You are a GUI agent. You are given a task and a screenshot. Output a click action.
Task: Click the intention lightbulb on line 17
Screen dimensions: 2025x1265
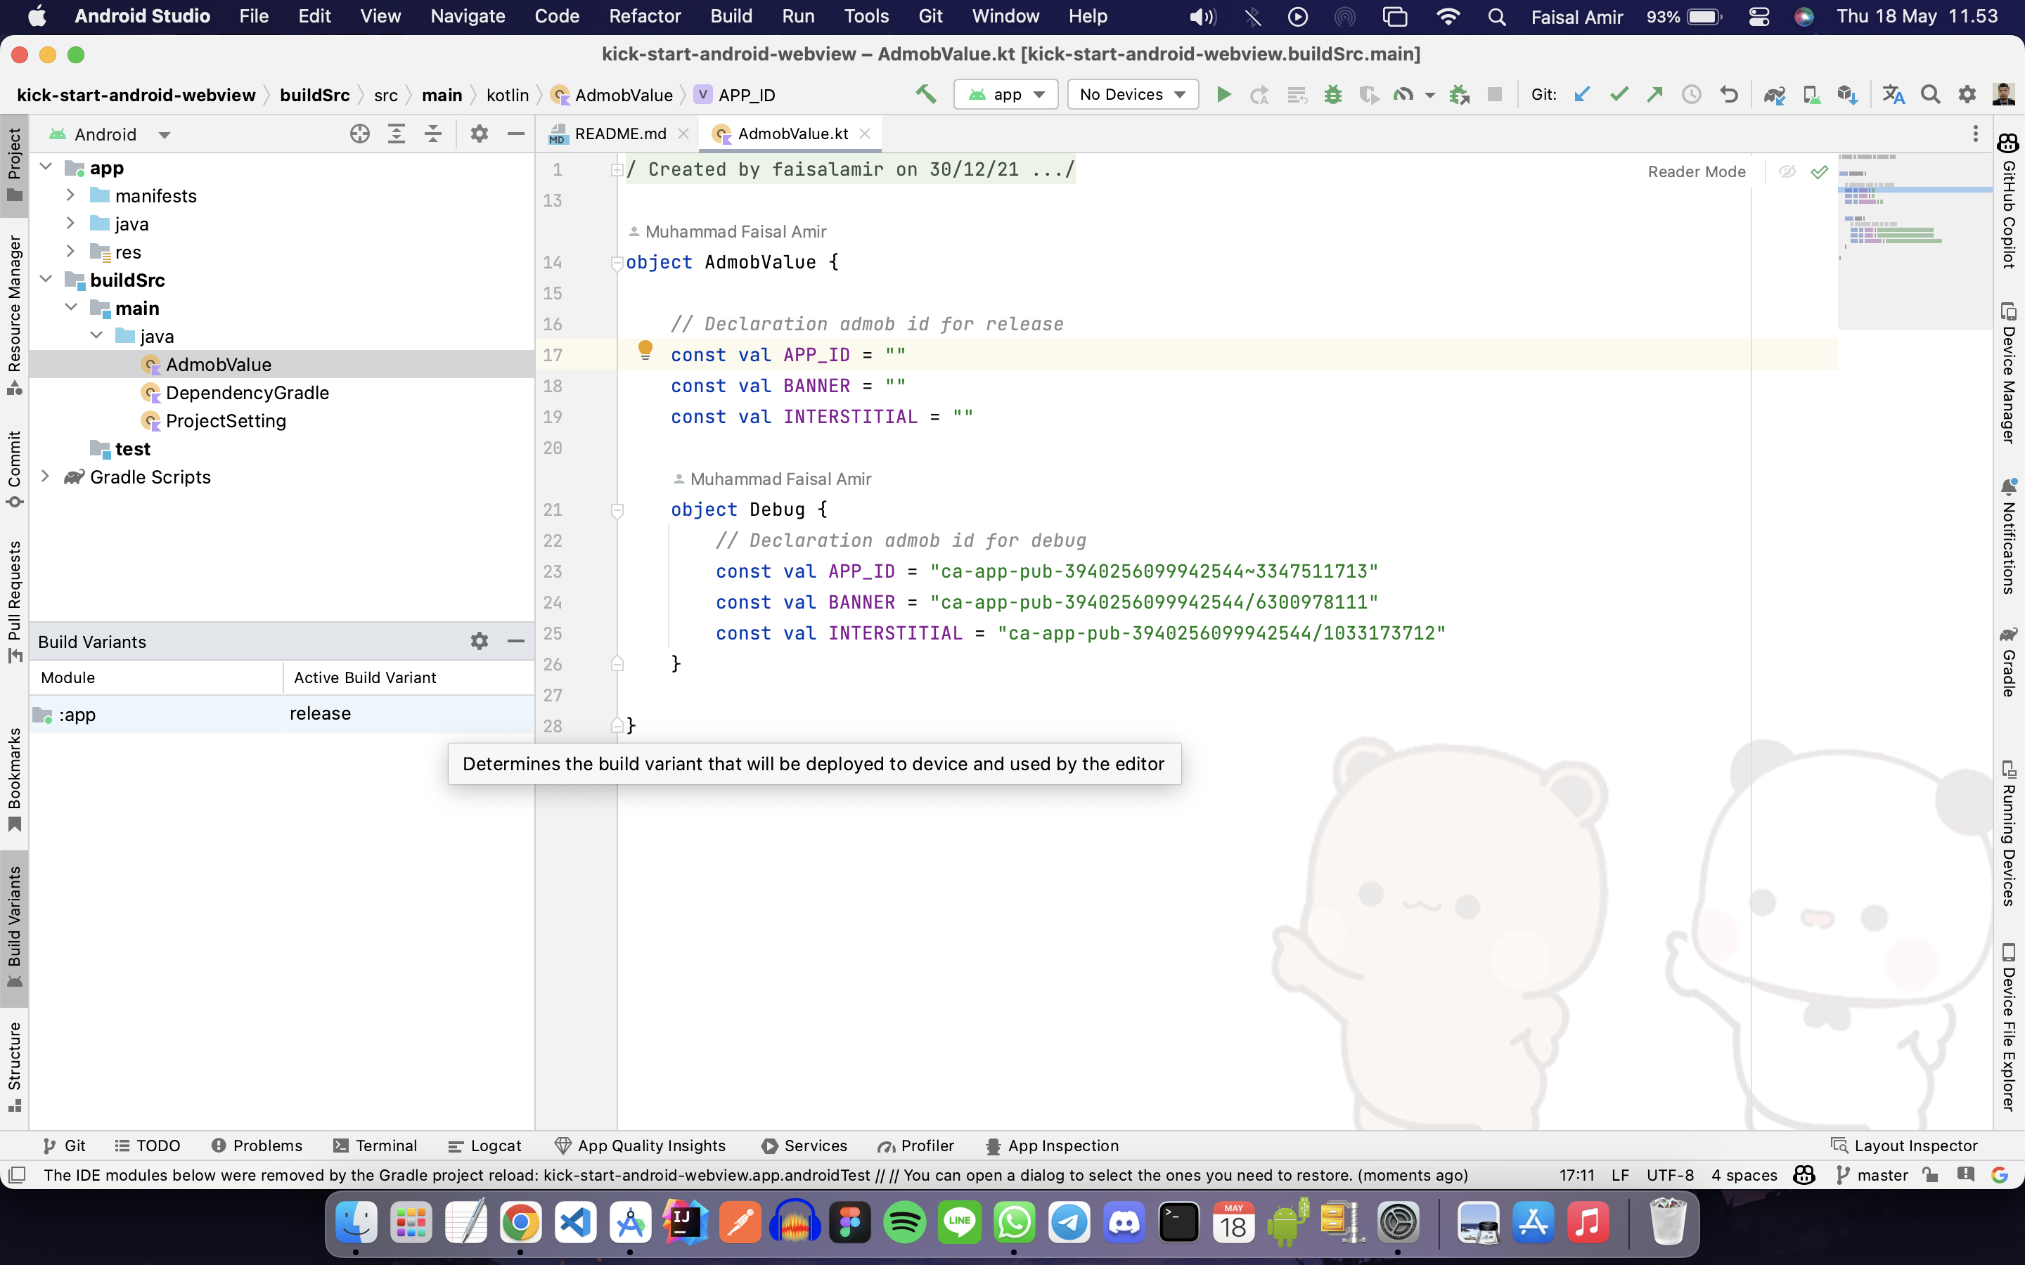[645, 350]
